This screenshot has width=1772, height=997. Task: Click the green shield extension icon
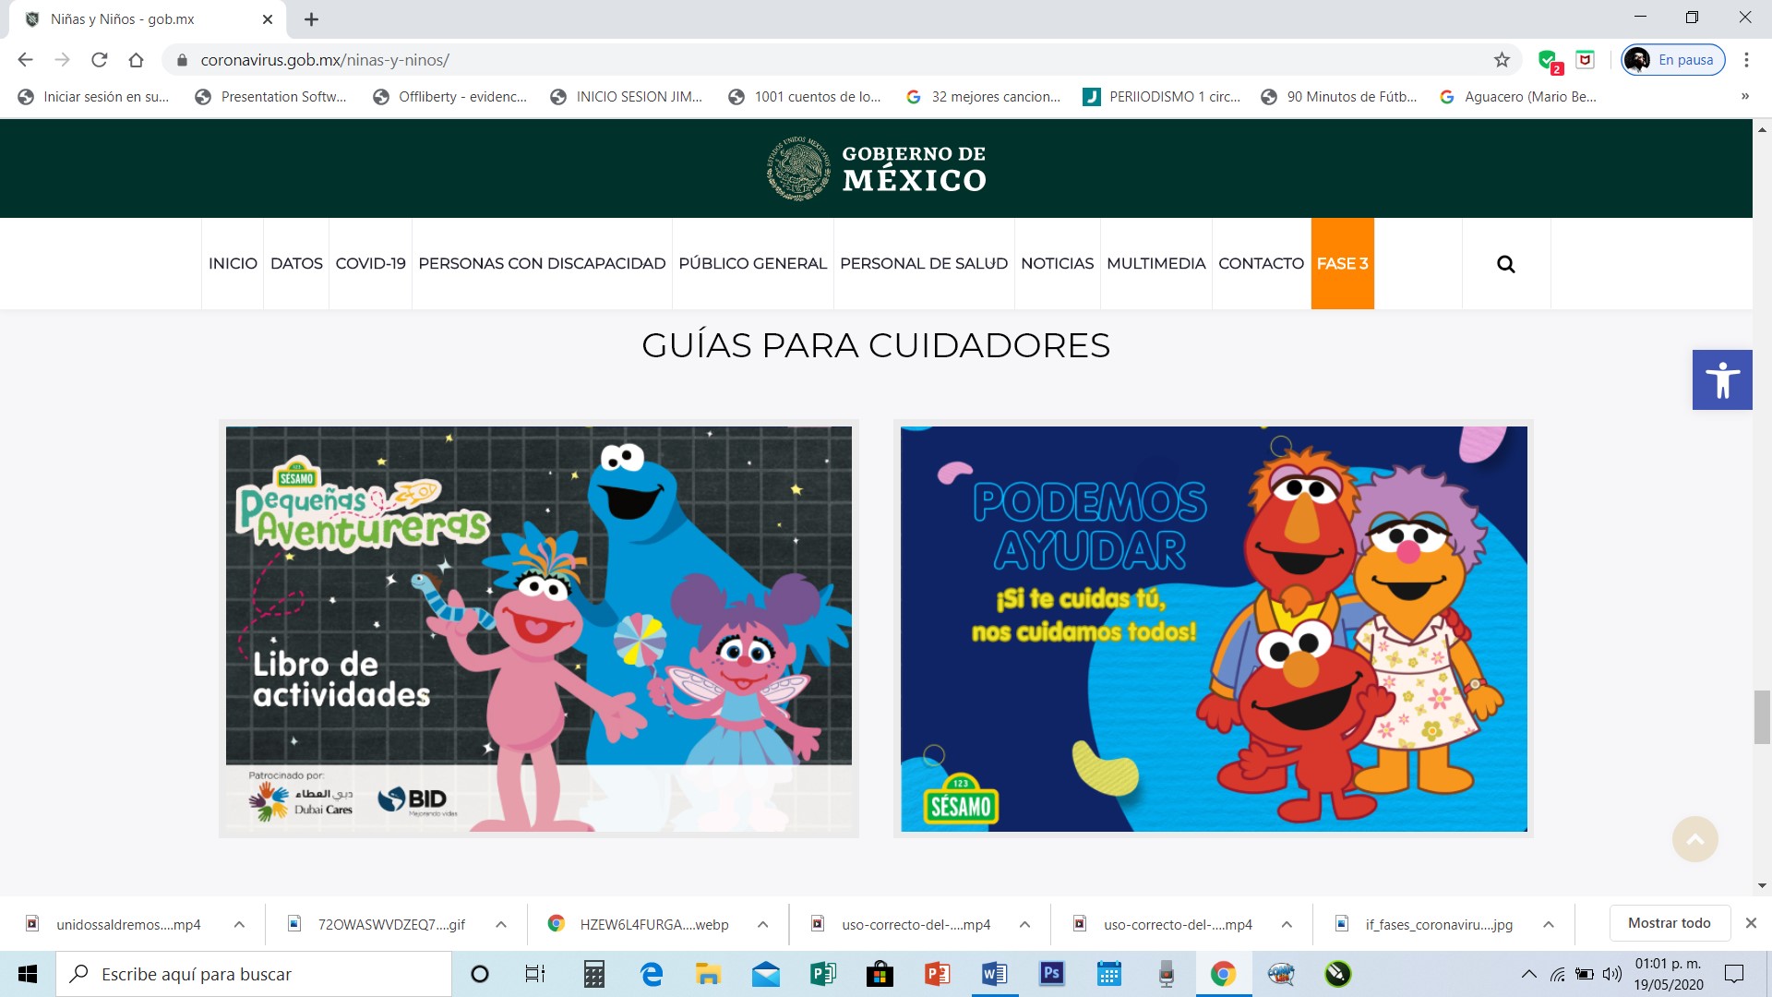point(1550,61)
